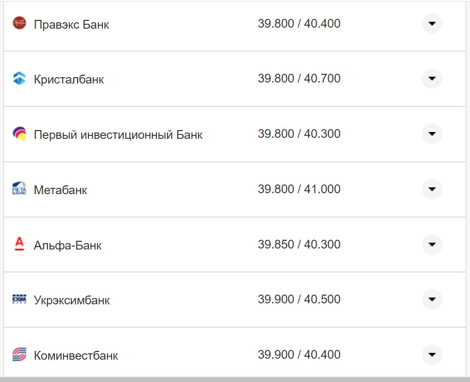Click the Коминвестбанк logo icon
Screen dimensions: 470x382
click(19, 355)
